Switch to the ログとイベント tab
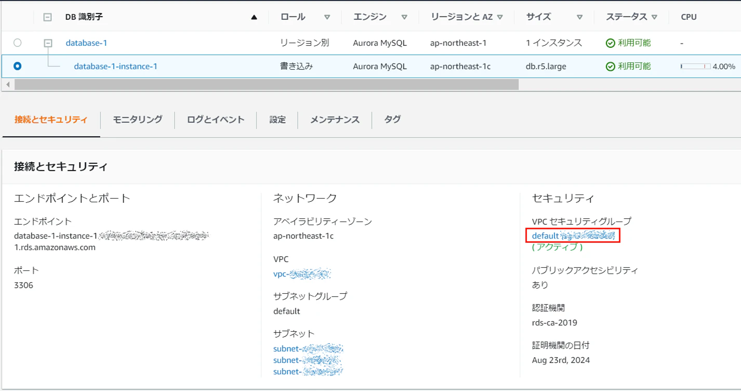Screen dimensions: 741x391 pos(216,120)
